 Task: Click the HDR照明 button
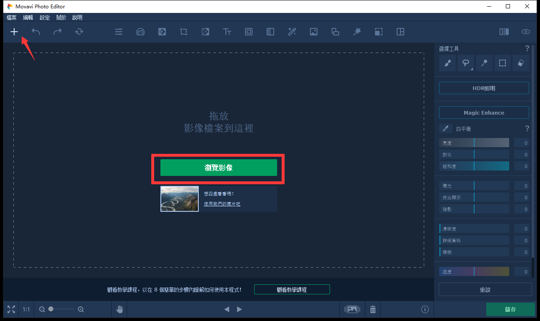coord(484,88)
